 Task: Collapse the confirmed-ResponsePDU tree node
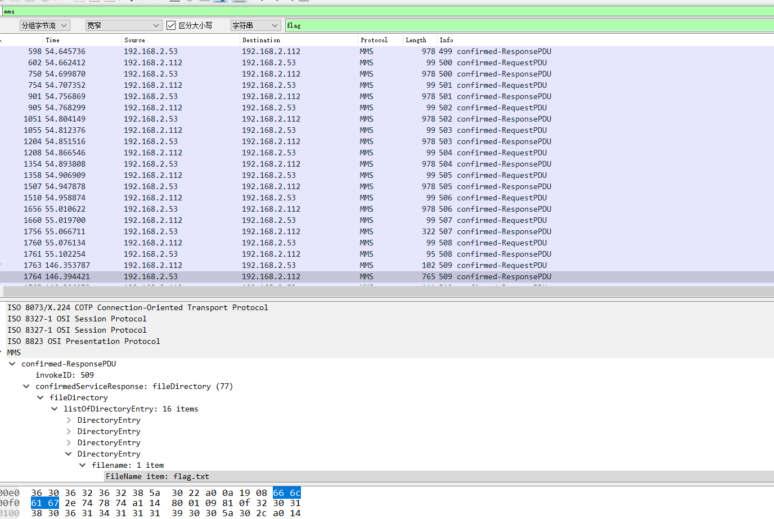pos(12,364)
